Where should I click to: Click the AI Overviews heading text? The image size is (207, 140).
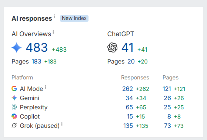(31, 34)
